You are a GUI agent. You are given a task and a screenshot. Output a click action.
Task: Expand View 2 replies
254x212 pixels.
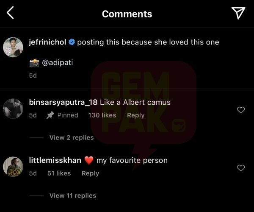point(72,137)
